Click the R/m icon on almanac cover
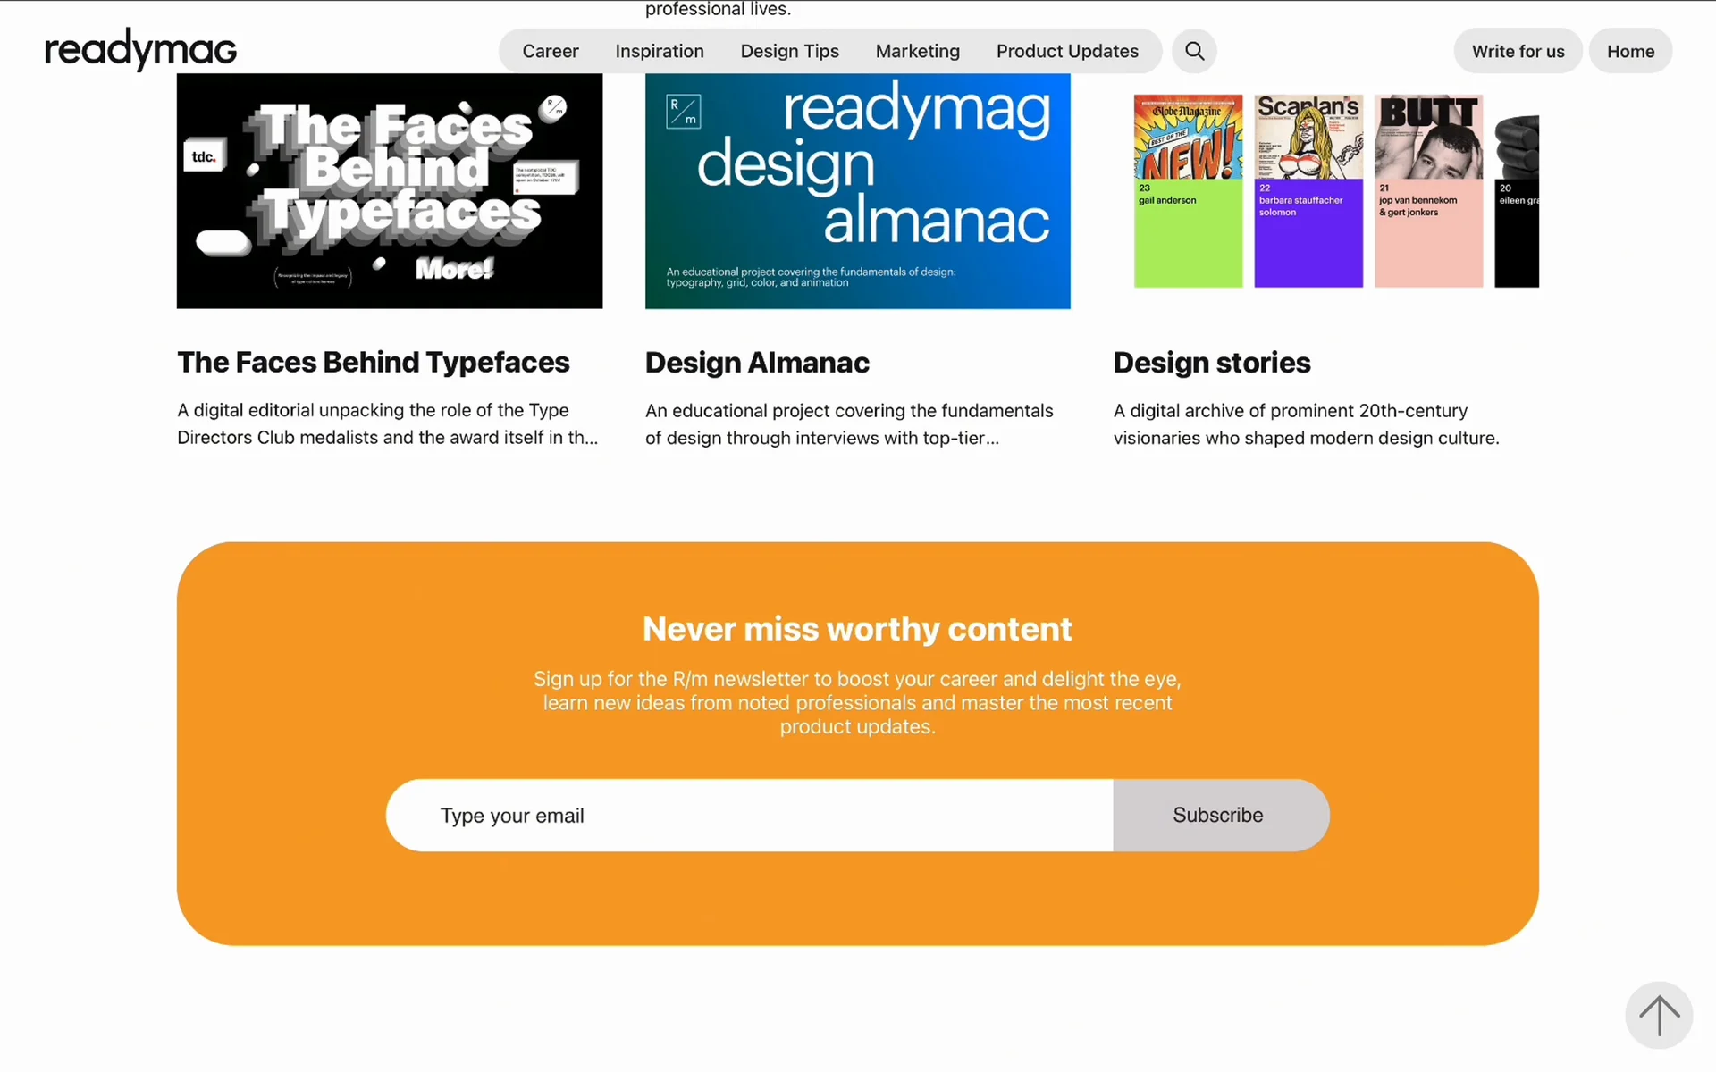The width and height of the screenshot is (1716, 1072). click(x=683, y=112)
